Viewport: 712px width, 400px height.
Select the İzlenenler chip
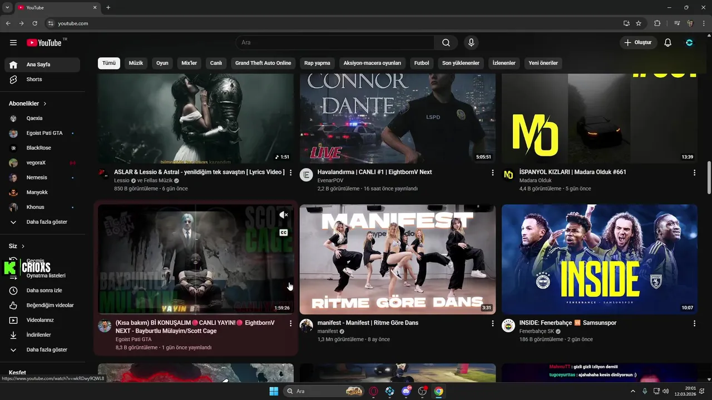(504, 63)
